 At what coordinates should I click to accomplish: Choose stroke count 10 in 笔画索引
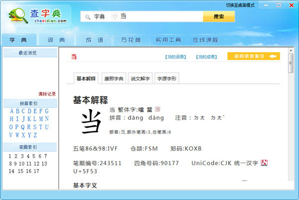(21, 164)
